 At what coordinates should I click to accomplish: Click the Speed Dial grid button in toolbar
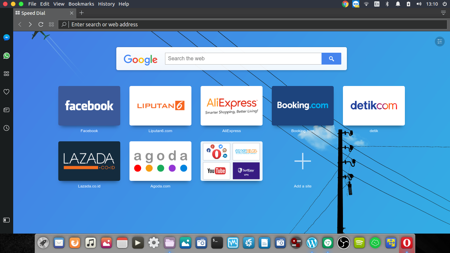click(x=51, y=24)
